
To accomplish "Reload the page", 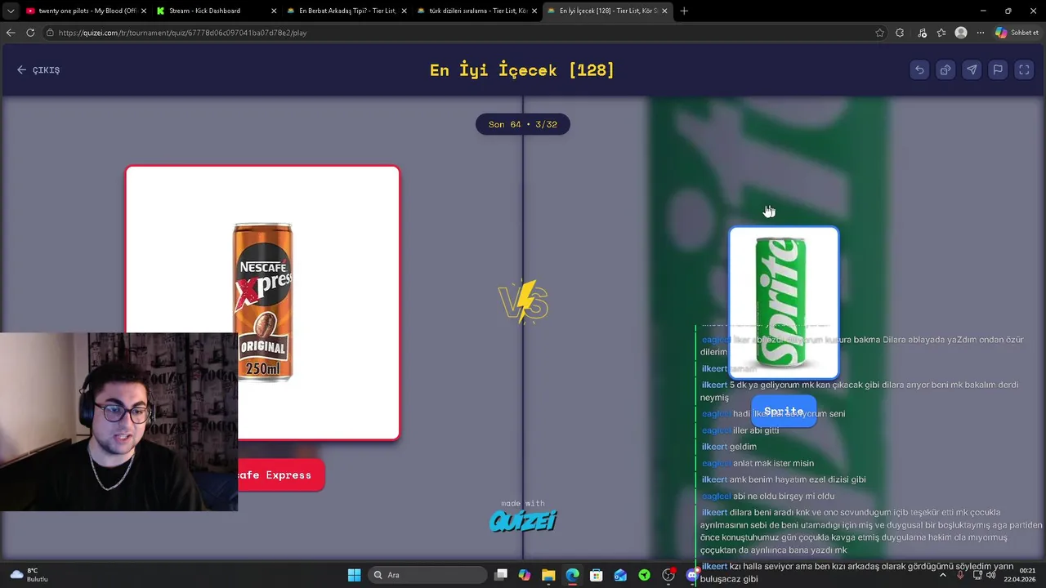I will pyautogui.click(x=30, y=33).
